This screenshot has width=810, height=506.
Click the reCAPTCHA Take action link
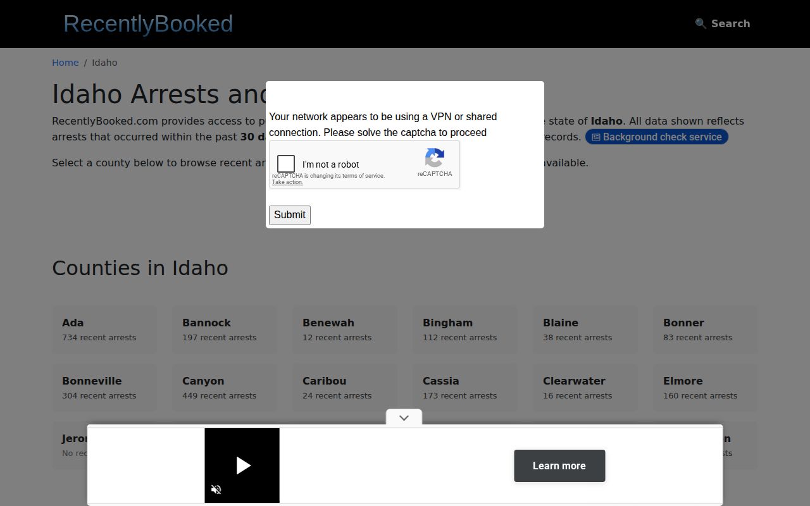point(287,182)
